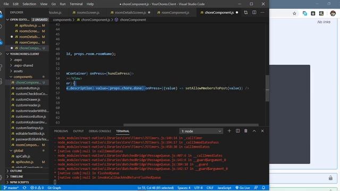This screenshot has width=340, height=191.
Task: Click the Ln 55, Col 48 cursor position
Action: [156, 188]
